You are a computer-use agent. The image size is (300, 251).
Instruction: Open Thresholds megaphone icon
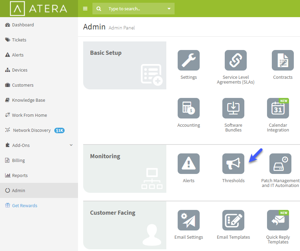[x=233, y=164]
